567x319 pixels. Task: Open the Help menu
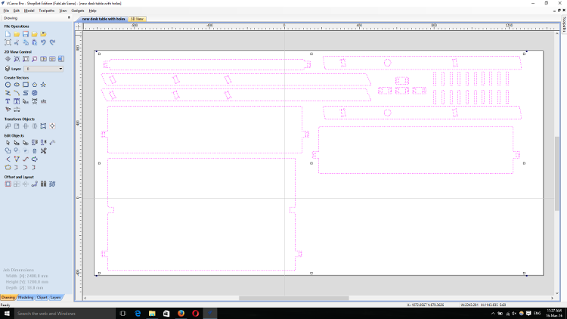coord(92,11)
